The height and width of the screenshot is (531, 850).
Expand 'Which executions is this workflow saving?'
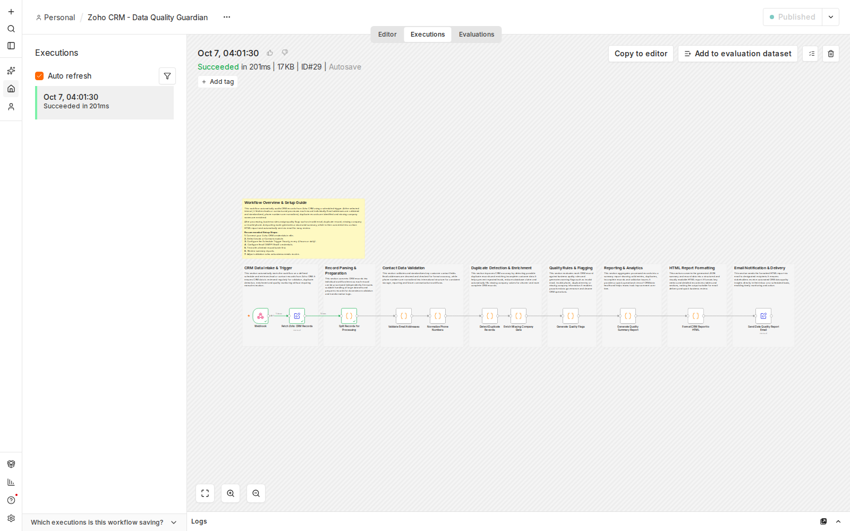coord(104,523)
